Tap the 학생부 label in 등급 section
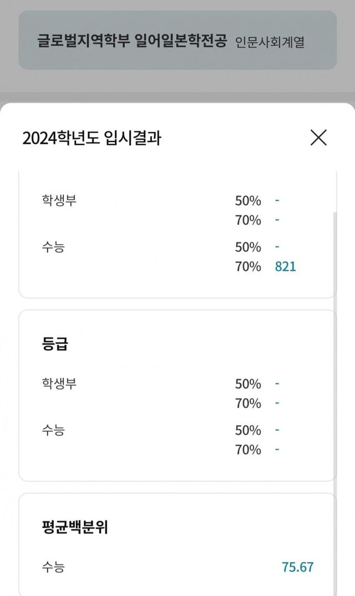The image size is (355, 596). pyautogui.click(x=59, y=383)
